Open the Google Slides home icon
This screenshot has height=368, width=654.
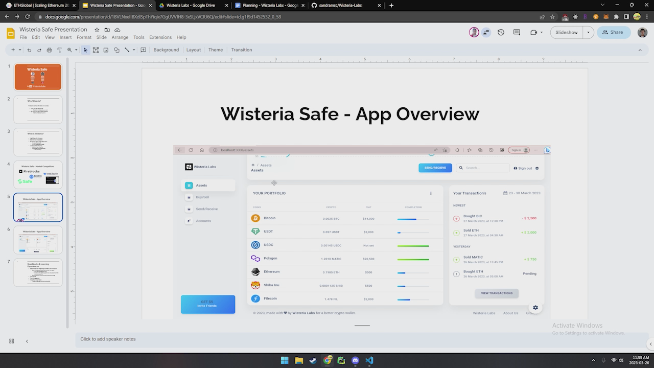pyautogui.click(x=10, y=33)
